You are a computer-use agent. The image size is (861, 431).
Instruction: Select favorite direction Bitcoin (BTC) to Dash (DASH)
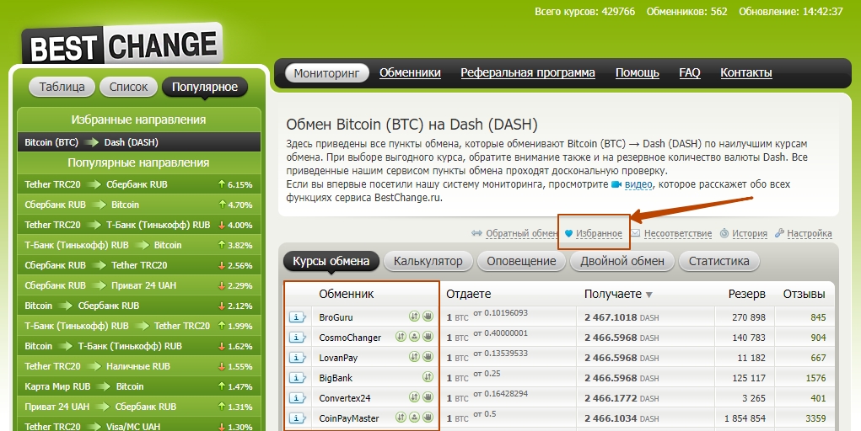pos(139,142)
